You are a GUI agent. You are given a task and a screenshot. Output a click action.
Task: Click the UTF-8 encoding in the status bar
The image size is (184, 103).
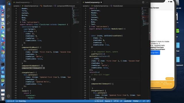click(x=116, y=101)
